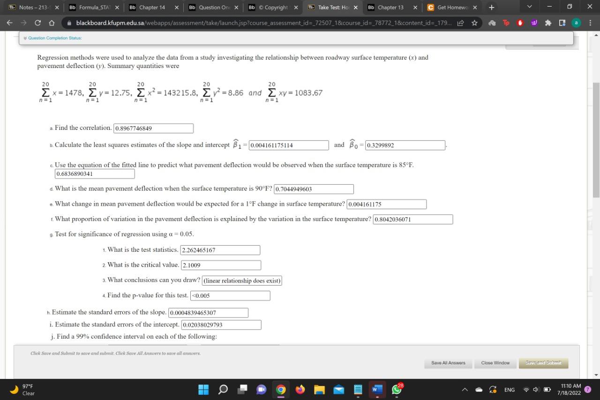
Task: Open taskbar Search
Action: 223,390
